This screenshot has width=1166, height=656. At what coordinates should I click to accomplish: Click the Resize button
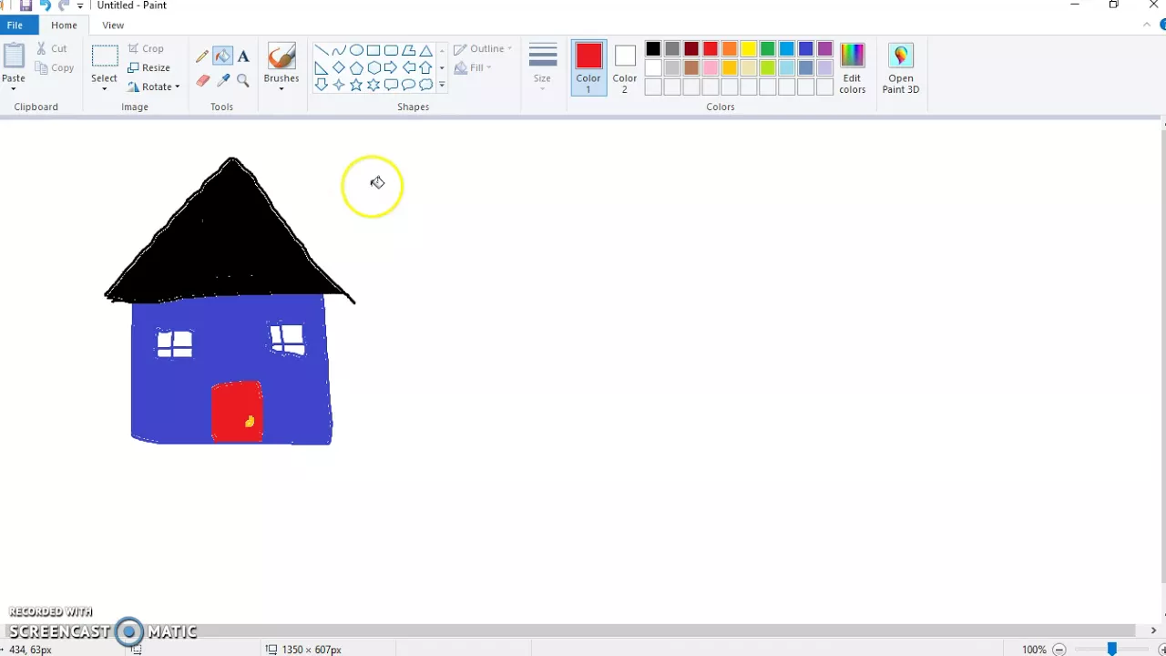coord(148,68)
